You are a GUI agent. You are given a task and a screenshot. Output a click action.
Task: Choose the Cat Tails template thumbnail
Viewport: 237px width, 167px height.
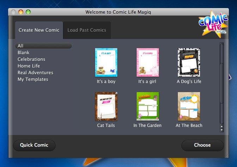(x=106, y=107)
